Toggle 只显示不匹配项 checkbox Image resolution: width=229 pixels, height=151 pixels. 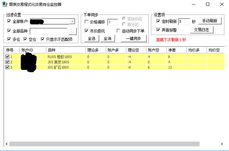pos(43,40)
